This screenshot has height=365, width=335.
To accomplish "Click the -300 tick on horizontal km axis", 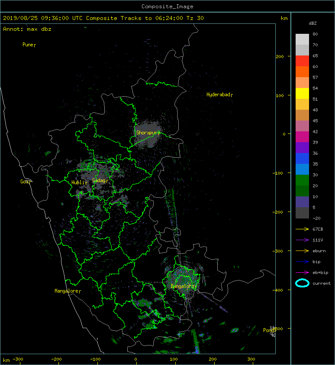I will click(x=18, y=359).
